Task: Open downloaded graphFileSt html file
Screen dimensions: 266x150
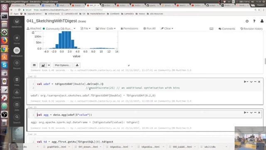Action: [57, 147]
